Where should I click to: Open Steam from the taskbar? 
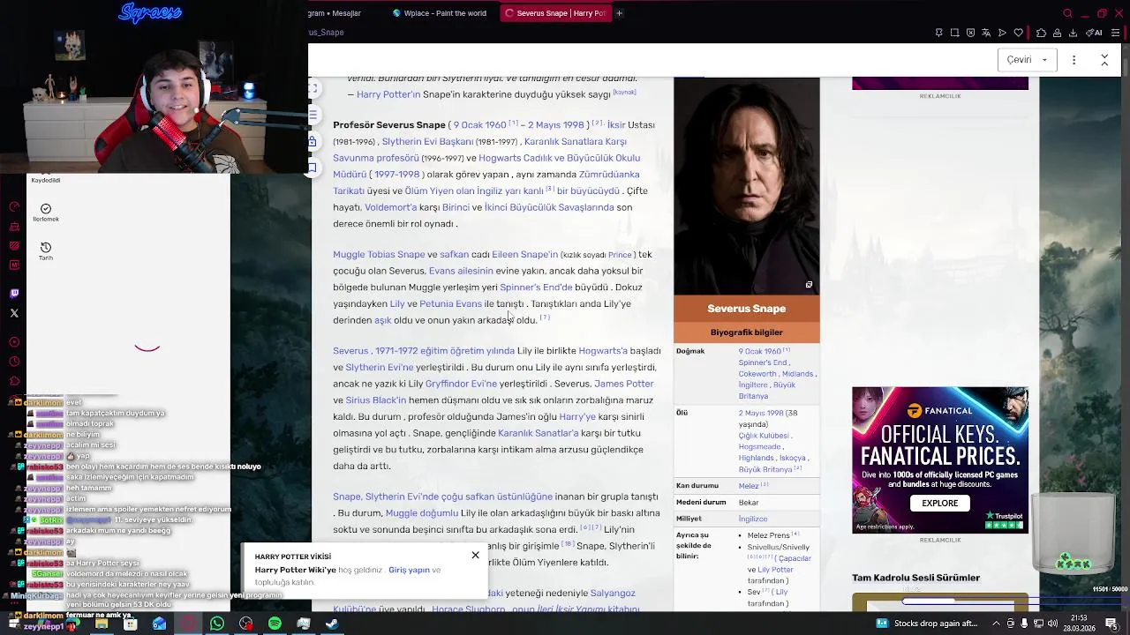pyautogui.click(x=332, y=624)
